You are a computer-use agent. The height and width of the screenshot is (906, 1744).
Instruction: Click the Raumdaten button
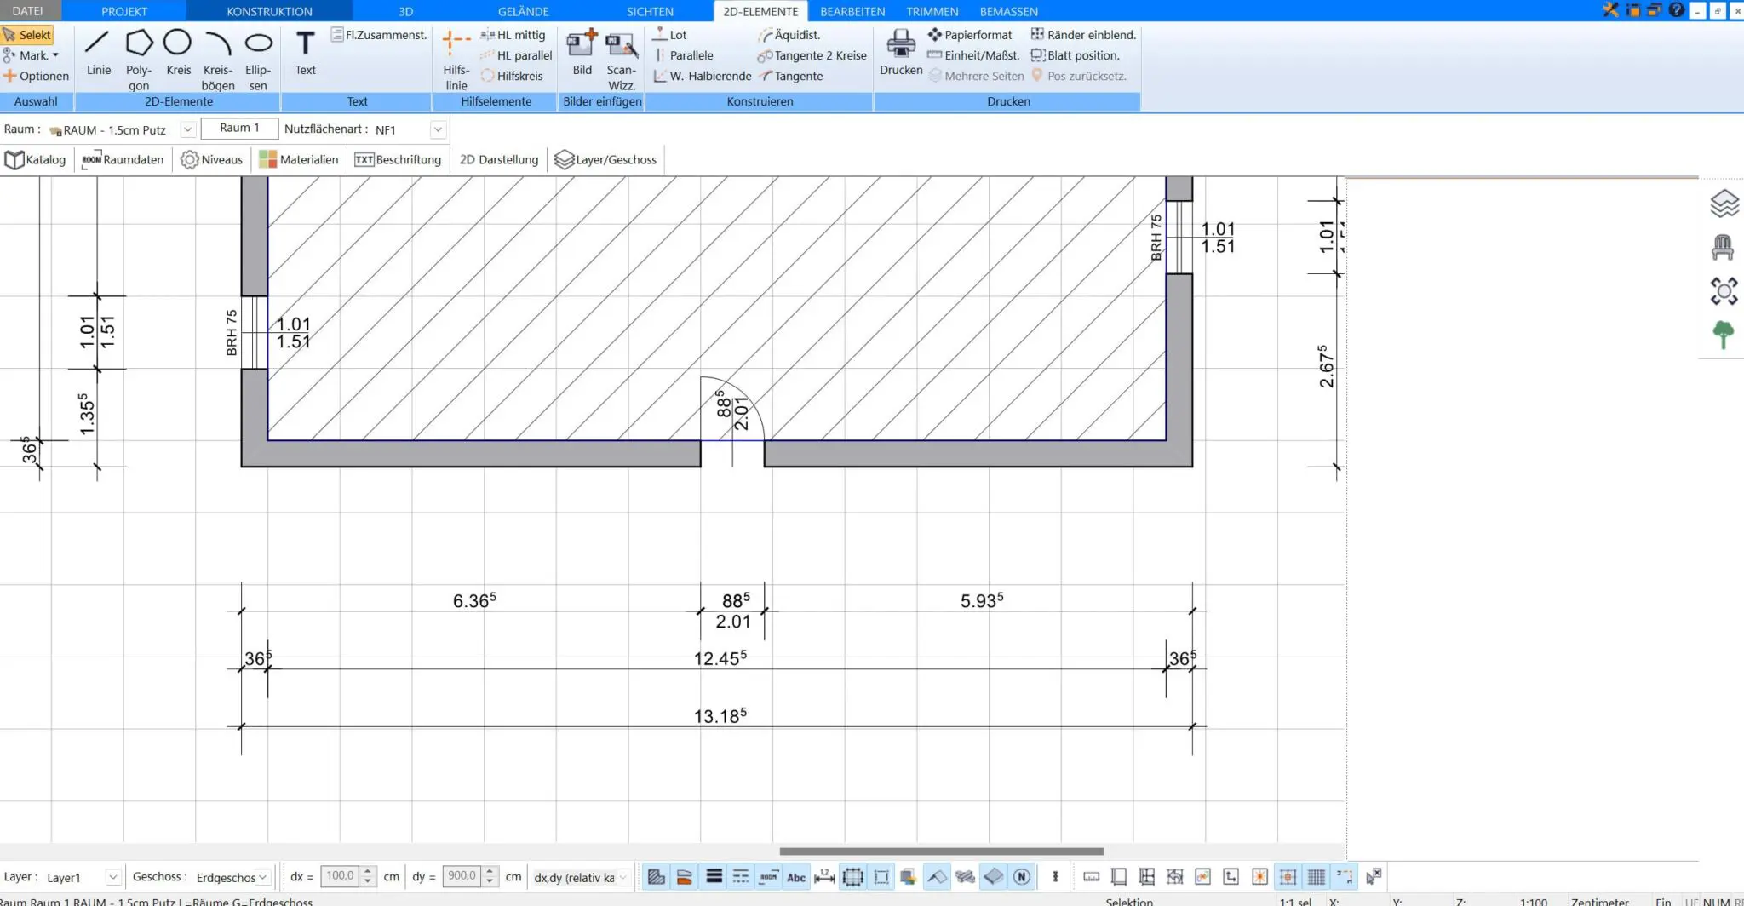coord(123,159)
